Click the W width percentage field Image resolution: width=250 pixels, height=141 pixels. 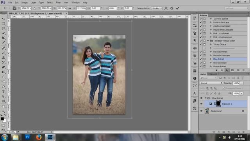coord(62,8)
